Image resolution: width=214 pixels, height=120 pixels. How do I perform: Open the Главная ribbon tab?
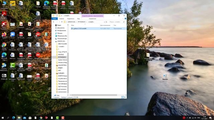click(62, 19)
